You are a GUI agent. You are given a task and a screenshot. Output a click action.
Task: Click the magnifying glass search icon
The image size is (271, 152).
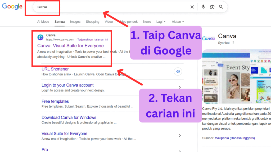tap(221, 7)
